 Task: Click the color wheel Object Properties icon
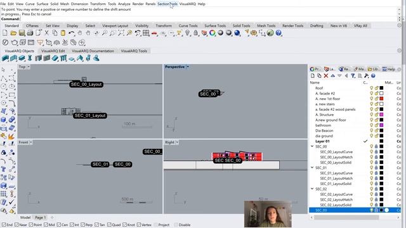pos(213,33)
